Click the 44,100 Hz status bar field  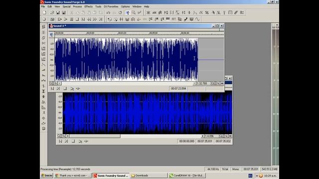[x=213, y=169]
